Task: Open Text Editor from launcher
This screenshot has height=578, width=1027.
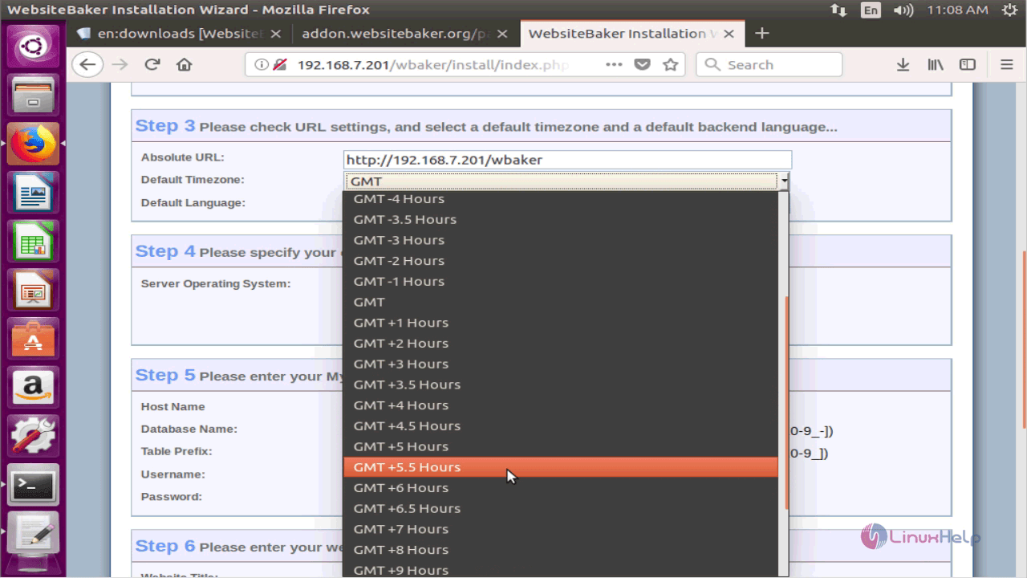Action: [33, 535]
